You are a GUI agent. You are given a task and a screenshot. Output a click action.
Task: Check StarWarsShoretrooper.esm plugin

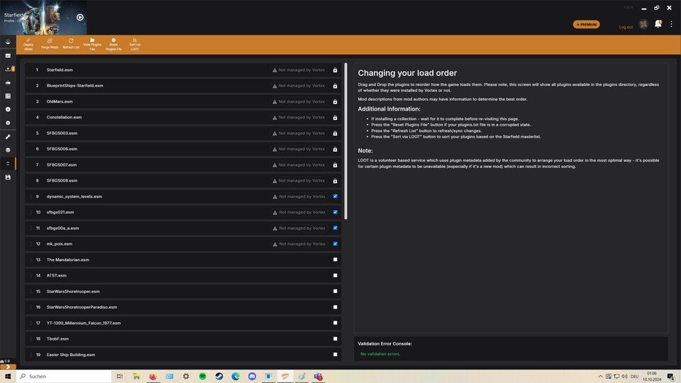(336, 292)
